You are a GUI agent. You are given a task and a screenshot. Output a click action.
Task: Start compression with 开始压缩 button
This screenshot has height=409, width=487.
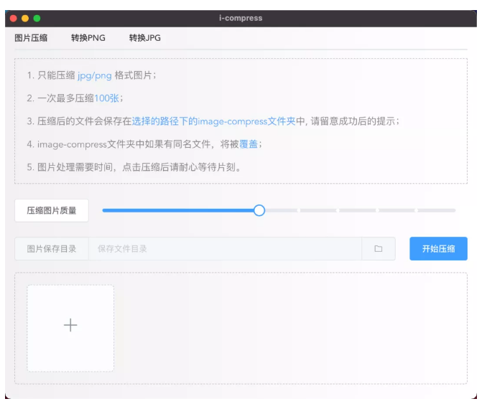tap(438, 248)
